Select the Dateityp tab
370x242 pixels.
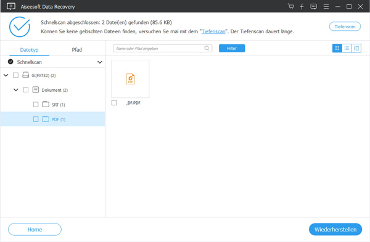pos(29,50)
